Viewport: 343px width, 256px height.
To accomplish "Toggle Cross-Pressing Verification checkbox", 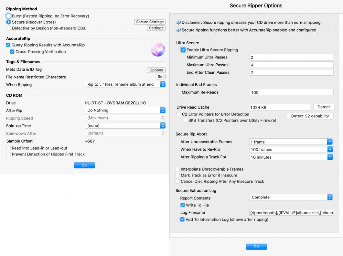I will (12, 52).
